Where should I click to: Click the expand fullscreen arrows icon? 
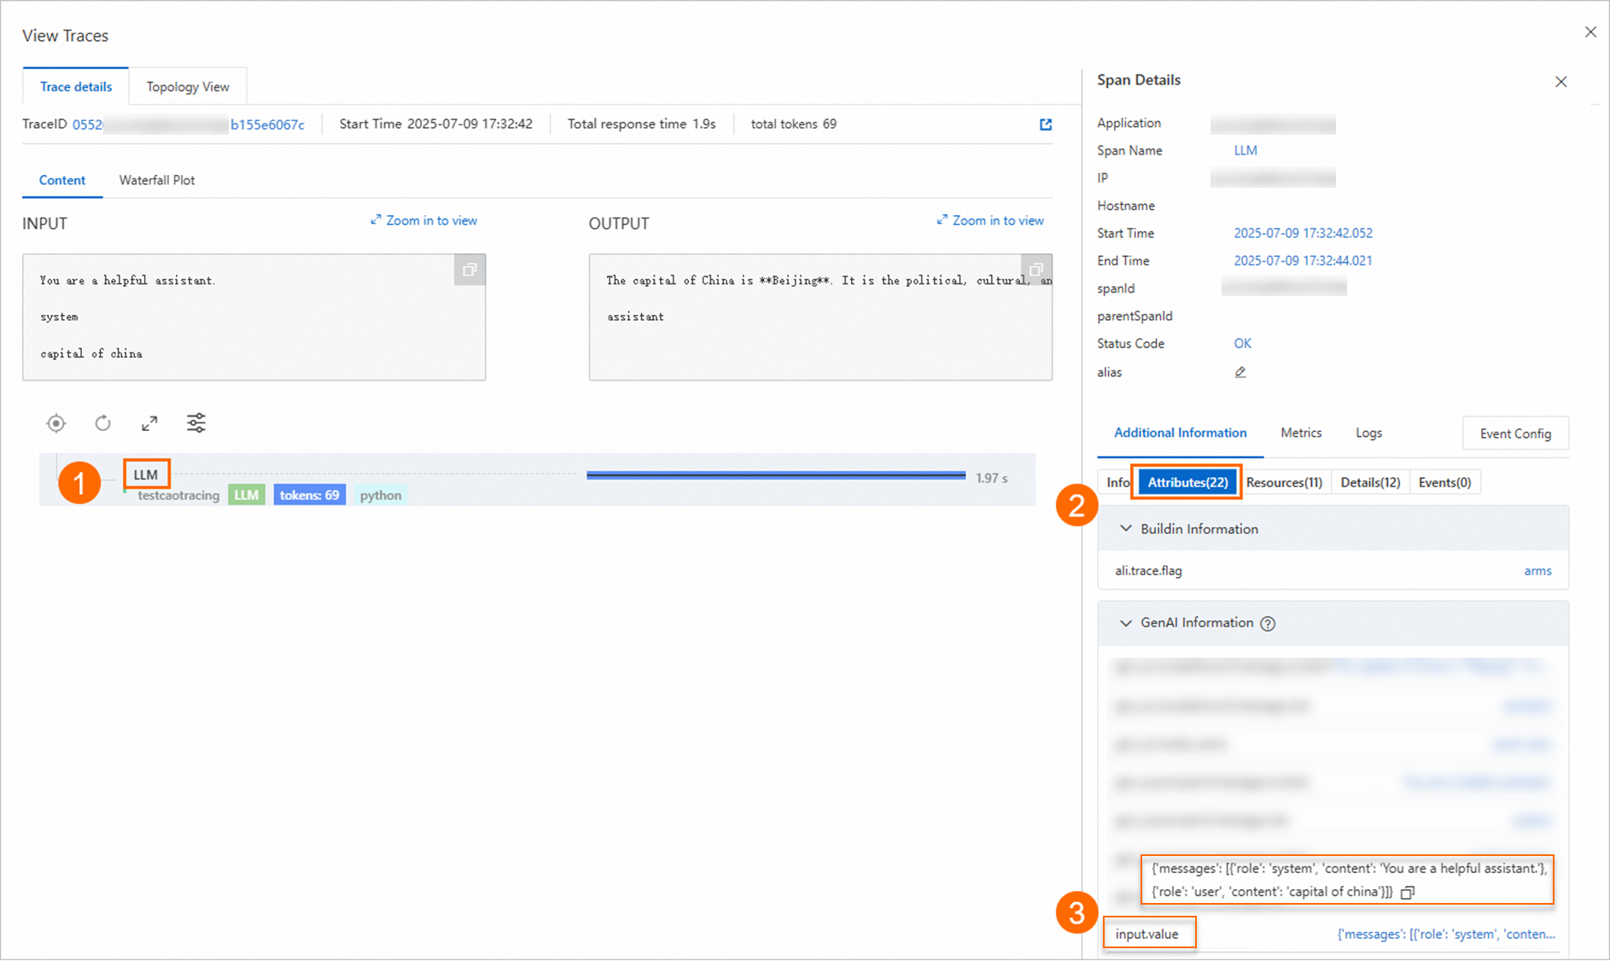149,423
